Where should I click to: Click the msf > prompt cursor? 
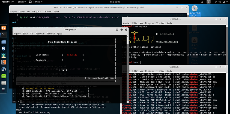(x=21, y=101)
